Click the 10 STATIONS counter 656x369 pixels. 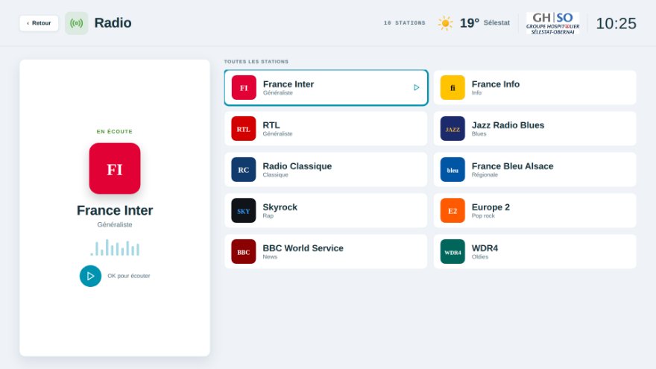coord(405,23)
